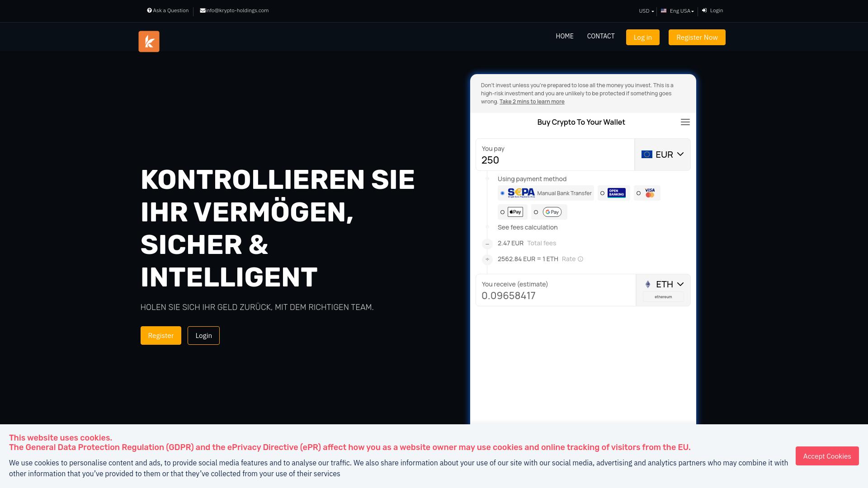Image resolution: width=868 pixels, height=488 pixels.
Task: Click the question mark icon near Ask a Question
Action: (149, 10)
